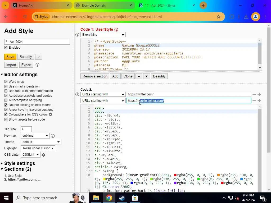271x203 pixels.
Task: Open second URLs starting with dropdown
Action: coord(103,101)
